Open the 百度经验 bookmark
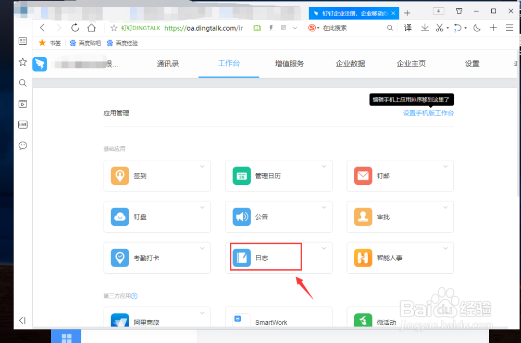Image resolution: width=521 pixels, height=343 pixels. [x=122, y=43]
